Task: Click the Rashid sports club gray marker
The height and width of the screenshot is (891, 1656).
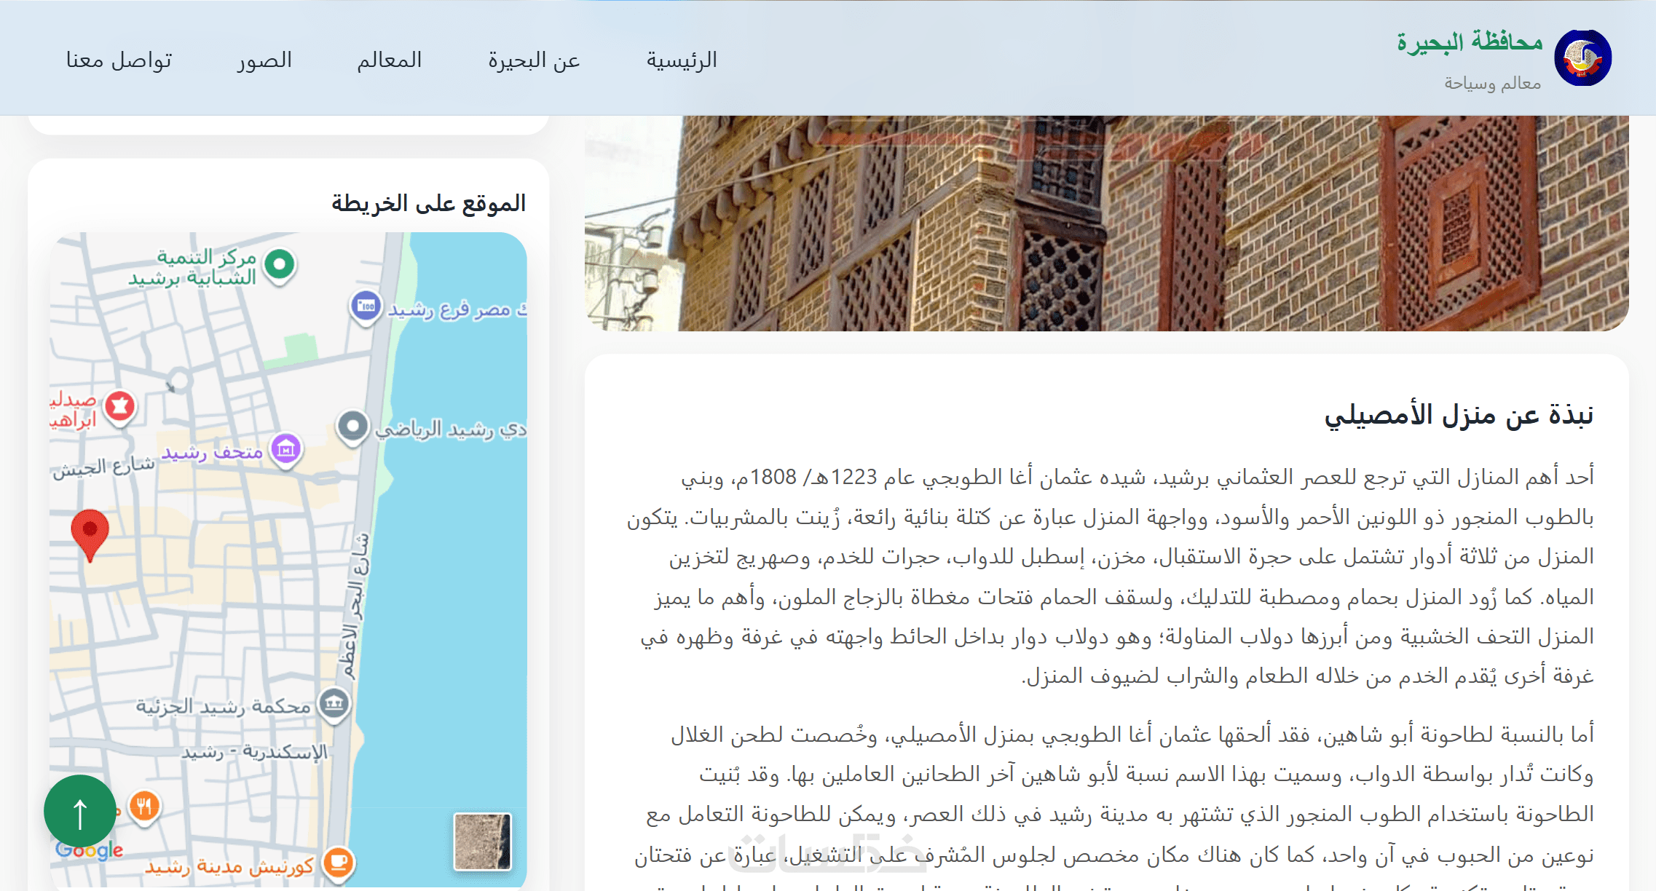Action: [x=353, y=426]
